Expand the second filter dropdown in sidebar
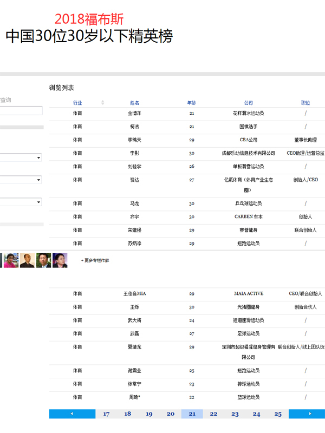The image size is (325, 433). (x=22, y=179)
